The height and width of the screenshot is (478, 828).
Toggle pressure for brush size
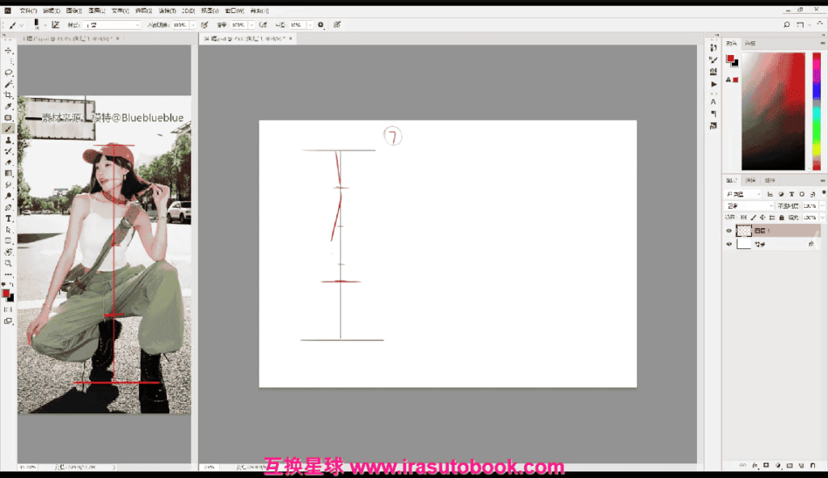point(337,25)
